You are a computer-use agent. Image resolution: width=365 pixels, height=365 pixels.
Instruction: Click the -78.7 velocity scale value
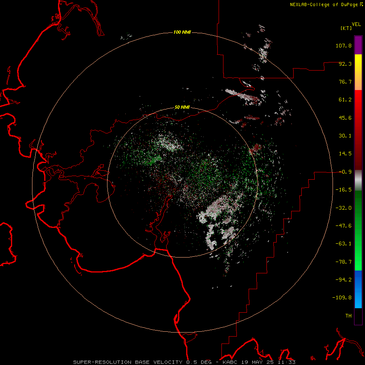point(344,262)
